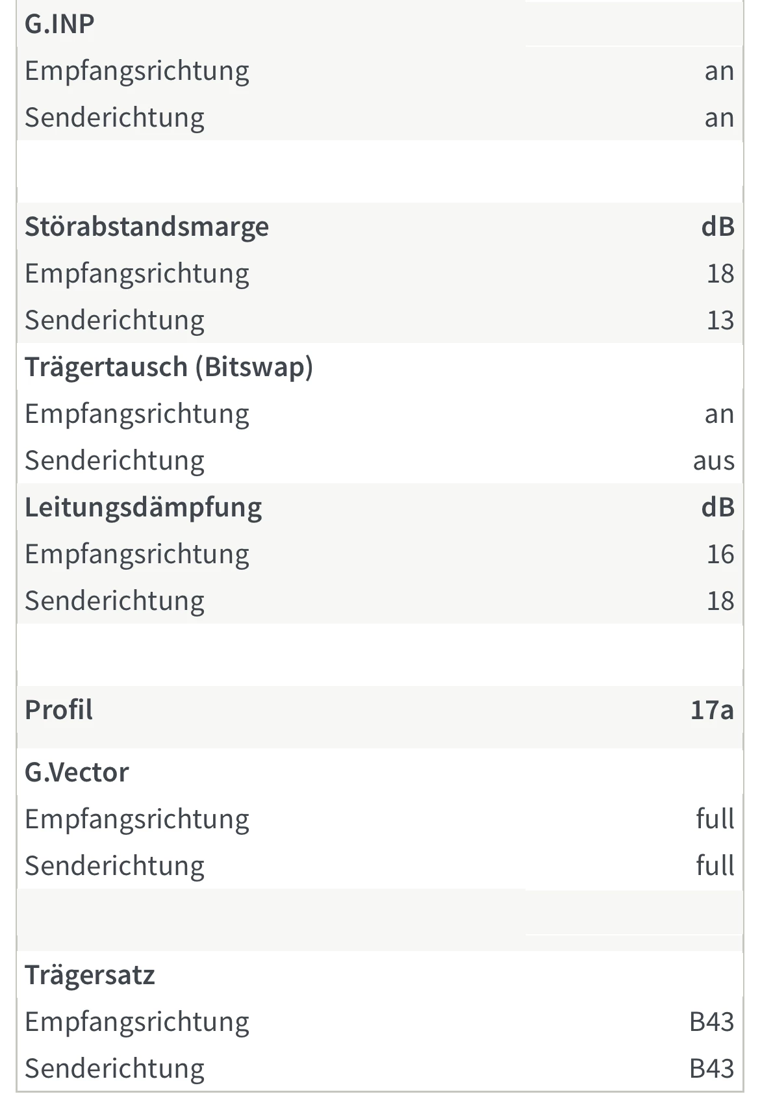Click the Trägersatz section heading
Screen dimensions: 760x1105
pyautogui.click(x=90, y=975)
